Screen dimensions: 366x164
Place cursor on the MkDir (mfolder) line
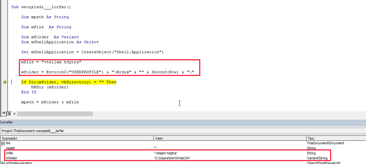tap(49, 87)
